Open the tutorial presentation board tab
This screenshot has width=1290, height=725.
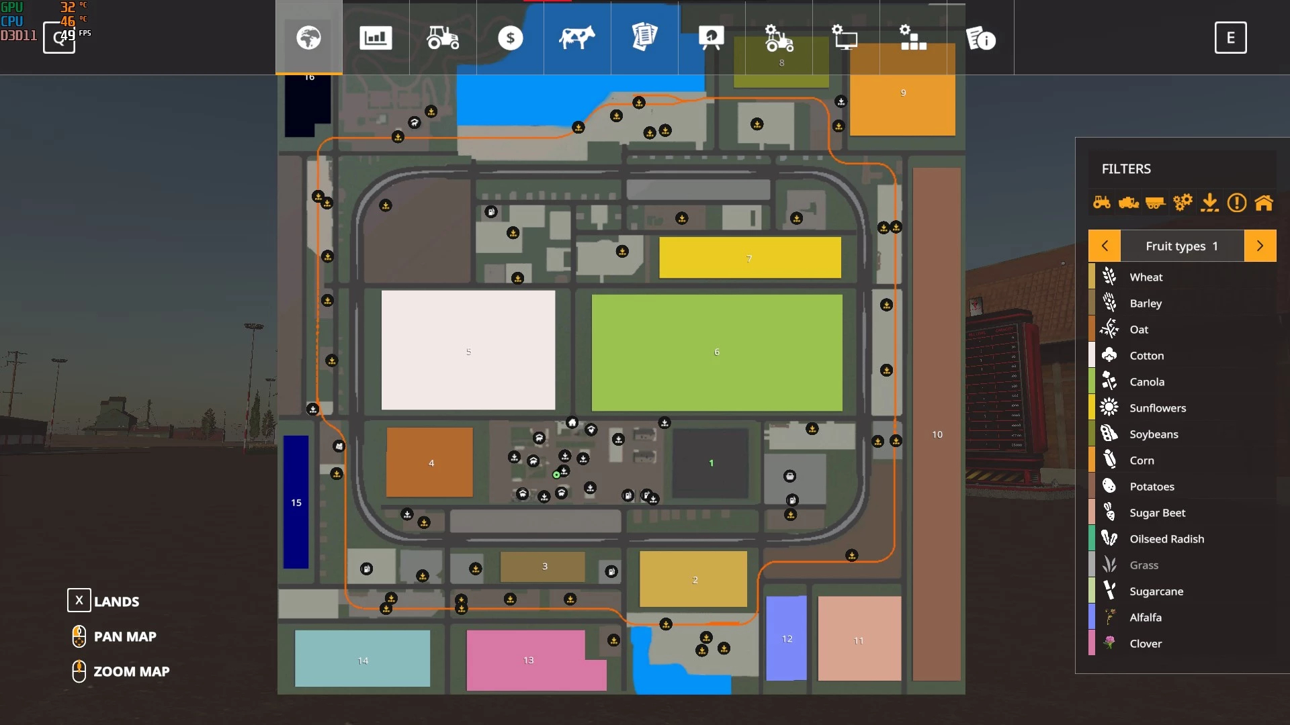point(712,38)
